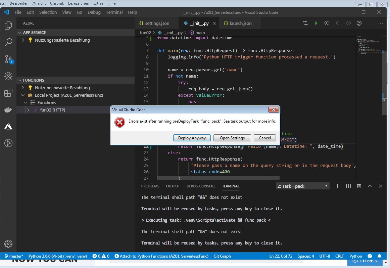Click Open Settings in the dialog

tap(232, 138)
